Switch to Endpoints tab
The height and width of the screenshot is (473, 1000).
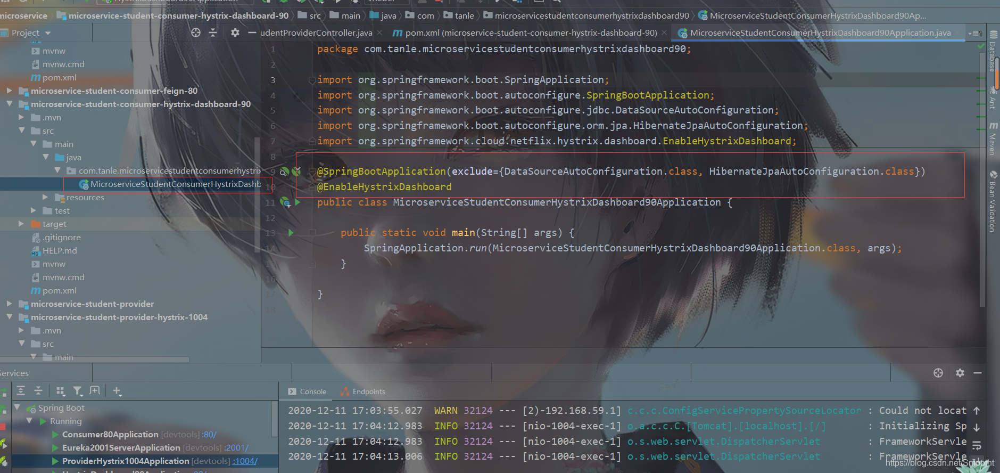click(362, 392)
